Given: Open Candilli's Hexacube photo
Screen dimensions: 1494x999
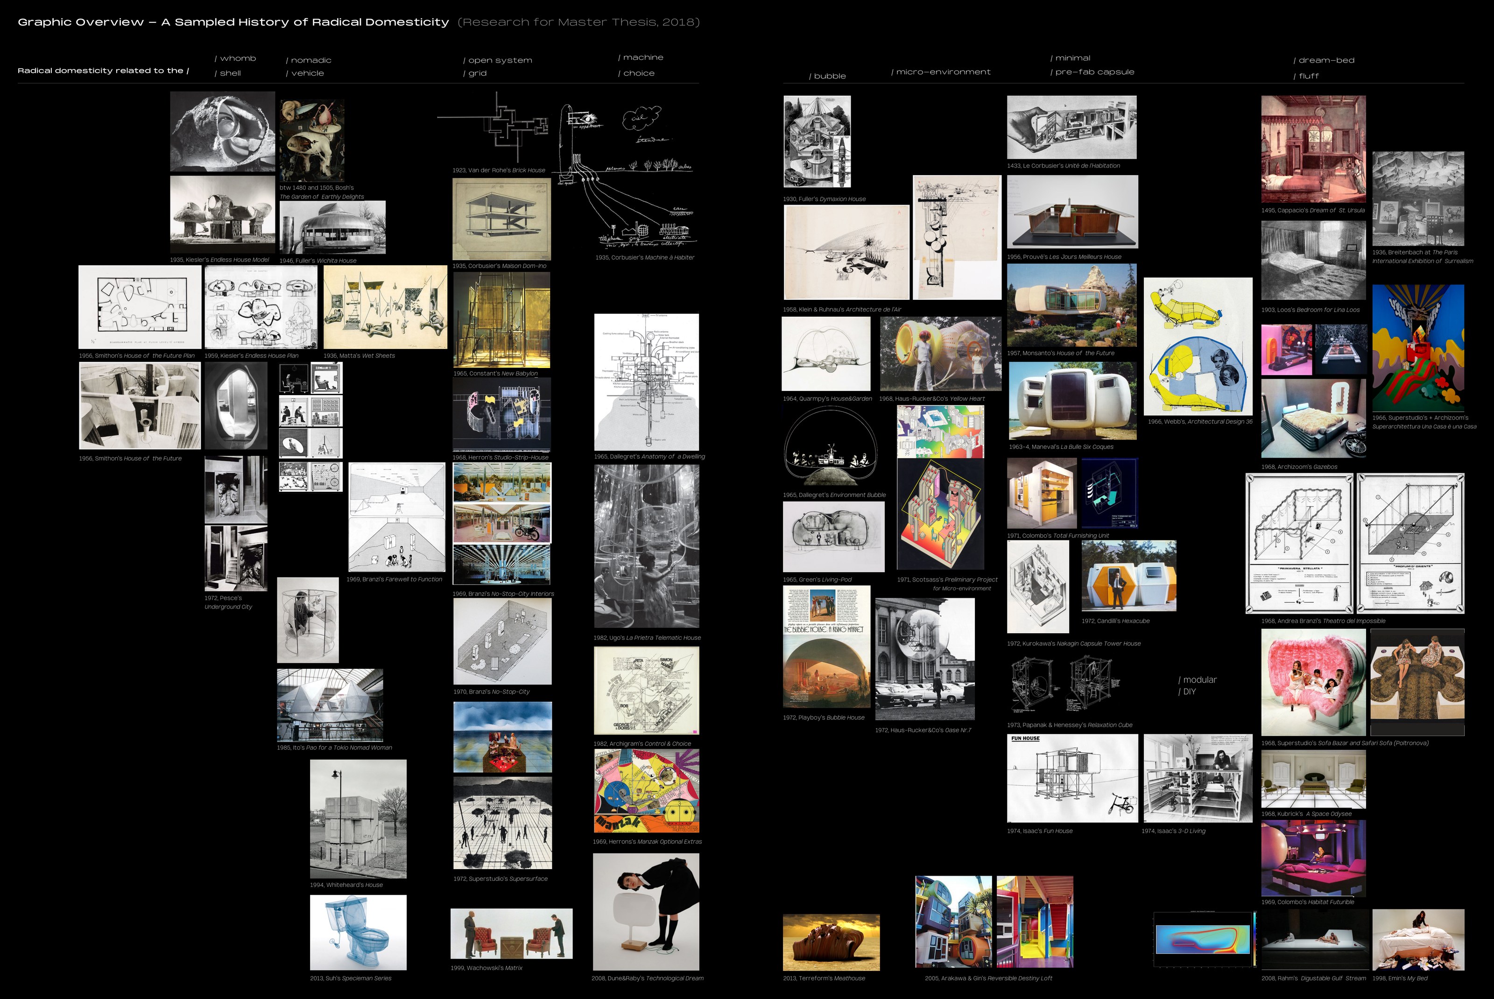Looking at the screenshot, I should pyautogui.click(x=1129, y=576).
